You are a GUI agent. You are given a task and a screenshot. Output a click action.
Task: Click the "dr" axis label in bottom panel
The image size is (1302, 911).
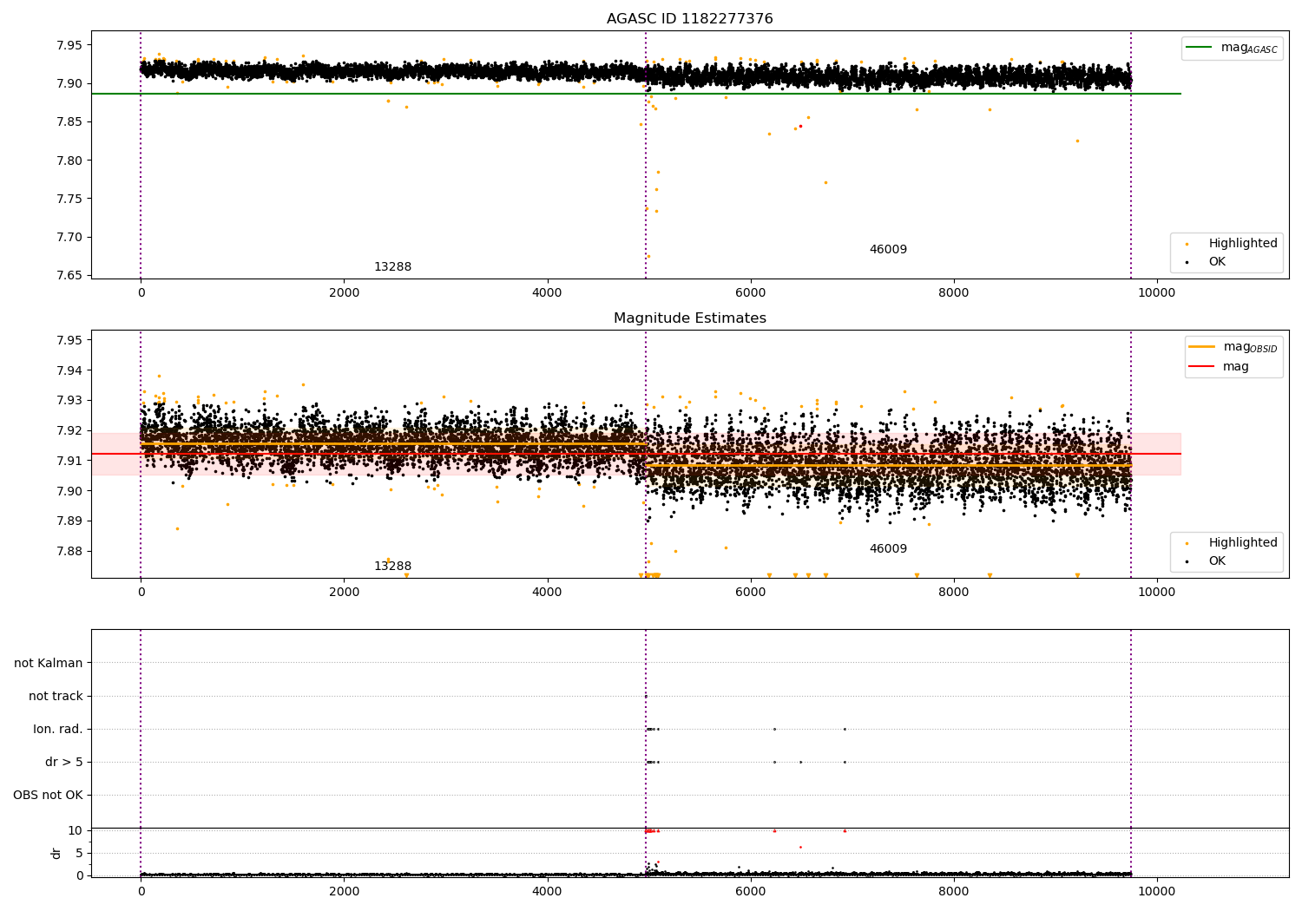[56, 853]
